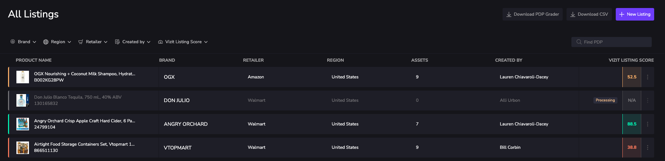Expand the Region filter dropdown

(57, 42)
